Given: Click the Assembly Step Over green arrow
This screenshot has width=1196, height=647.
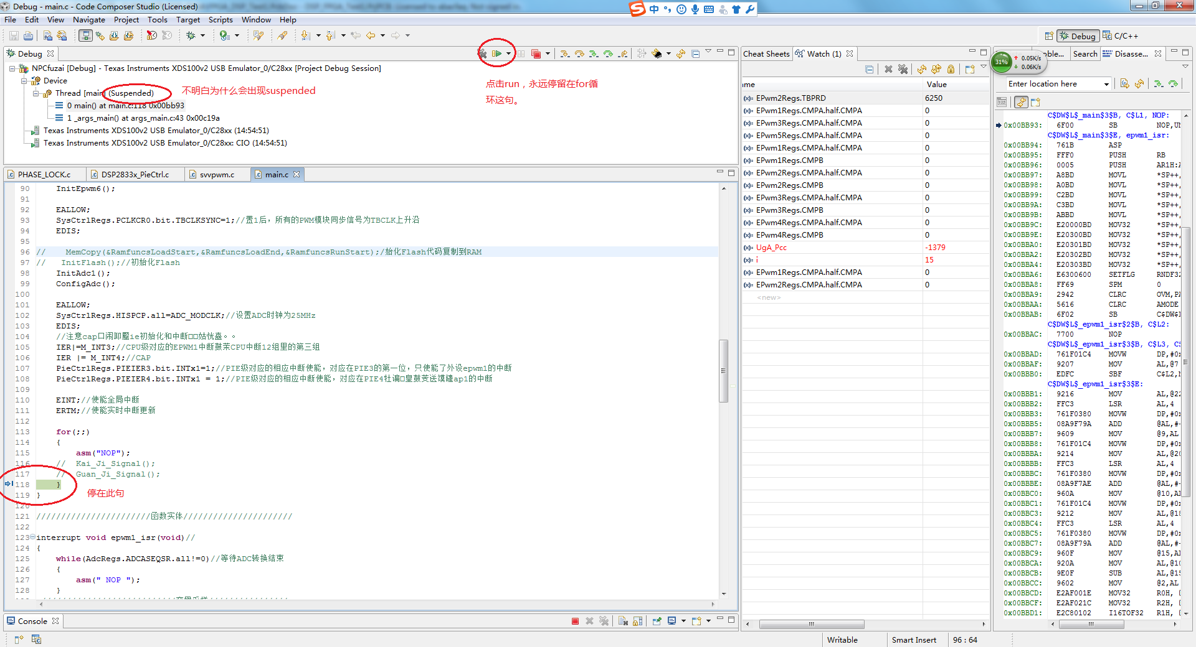Looking at the screenshot, I should tap(608, 54).
